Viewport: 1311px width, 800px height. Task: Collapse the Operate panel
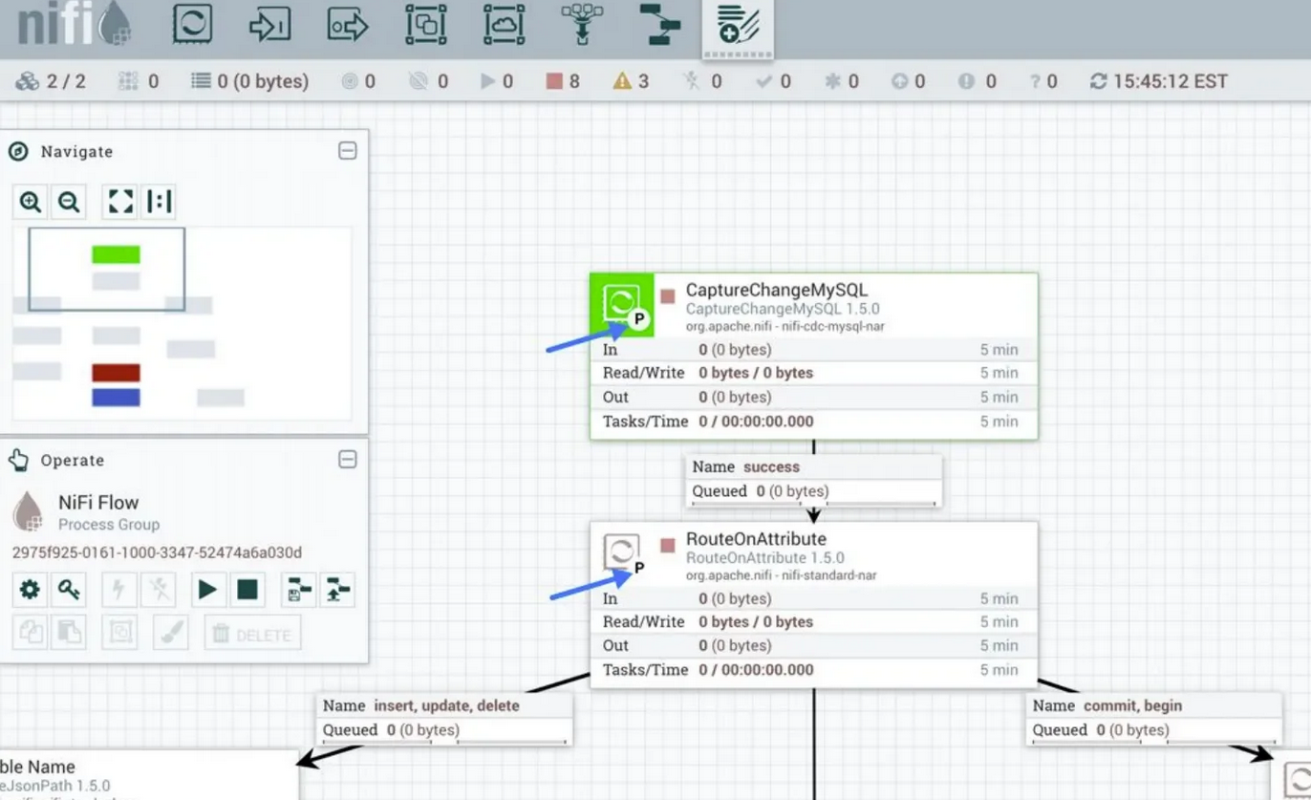tap(348, 460)
